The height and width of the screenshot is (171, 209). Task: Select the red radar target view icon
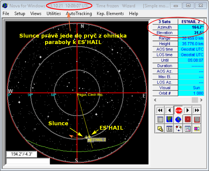point(188,119)
